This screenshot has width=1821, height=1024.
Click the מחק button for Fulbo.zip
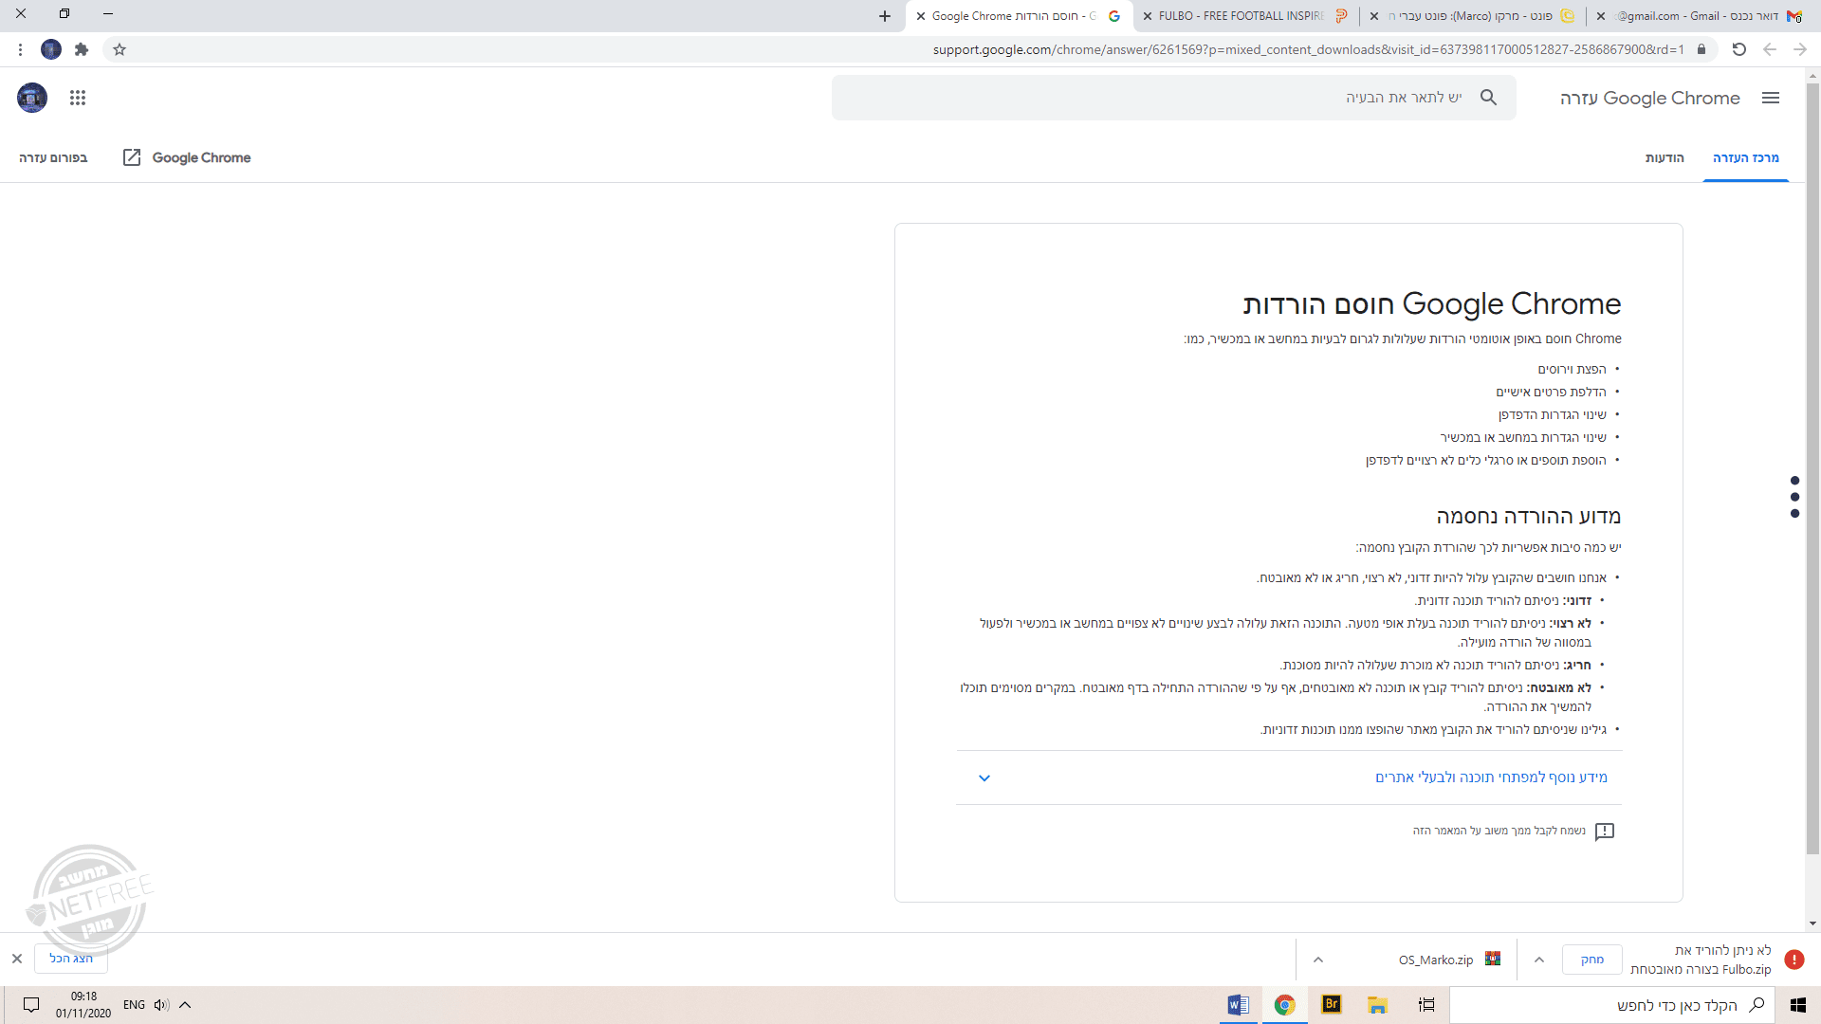(x=1591, y=960)
